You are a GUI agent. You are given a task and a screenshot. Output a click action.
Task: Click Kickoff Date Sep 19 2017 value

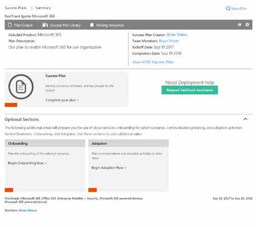tap(164, 47)
